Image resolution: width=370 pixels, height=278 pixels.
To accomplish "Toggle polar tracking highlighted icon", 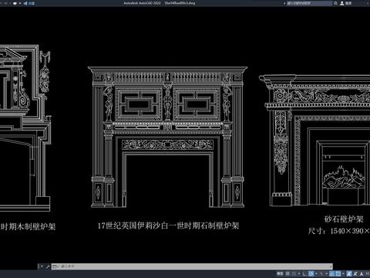I will (311, 273).
